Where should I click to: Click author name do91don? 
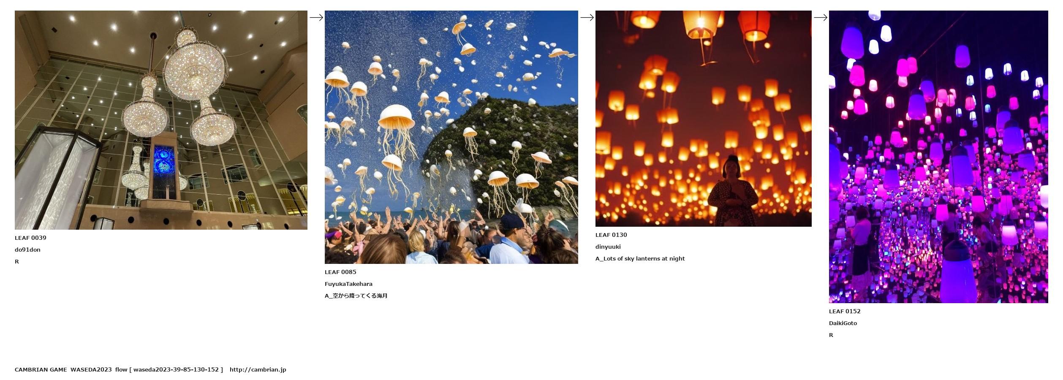coord(27,250)
